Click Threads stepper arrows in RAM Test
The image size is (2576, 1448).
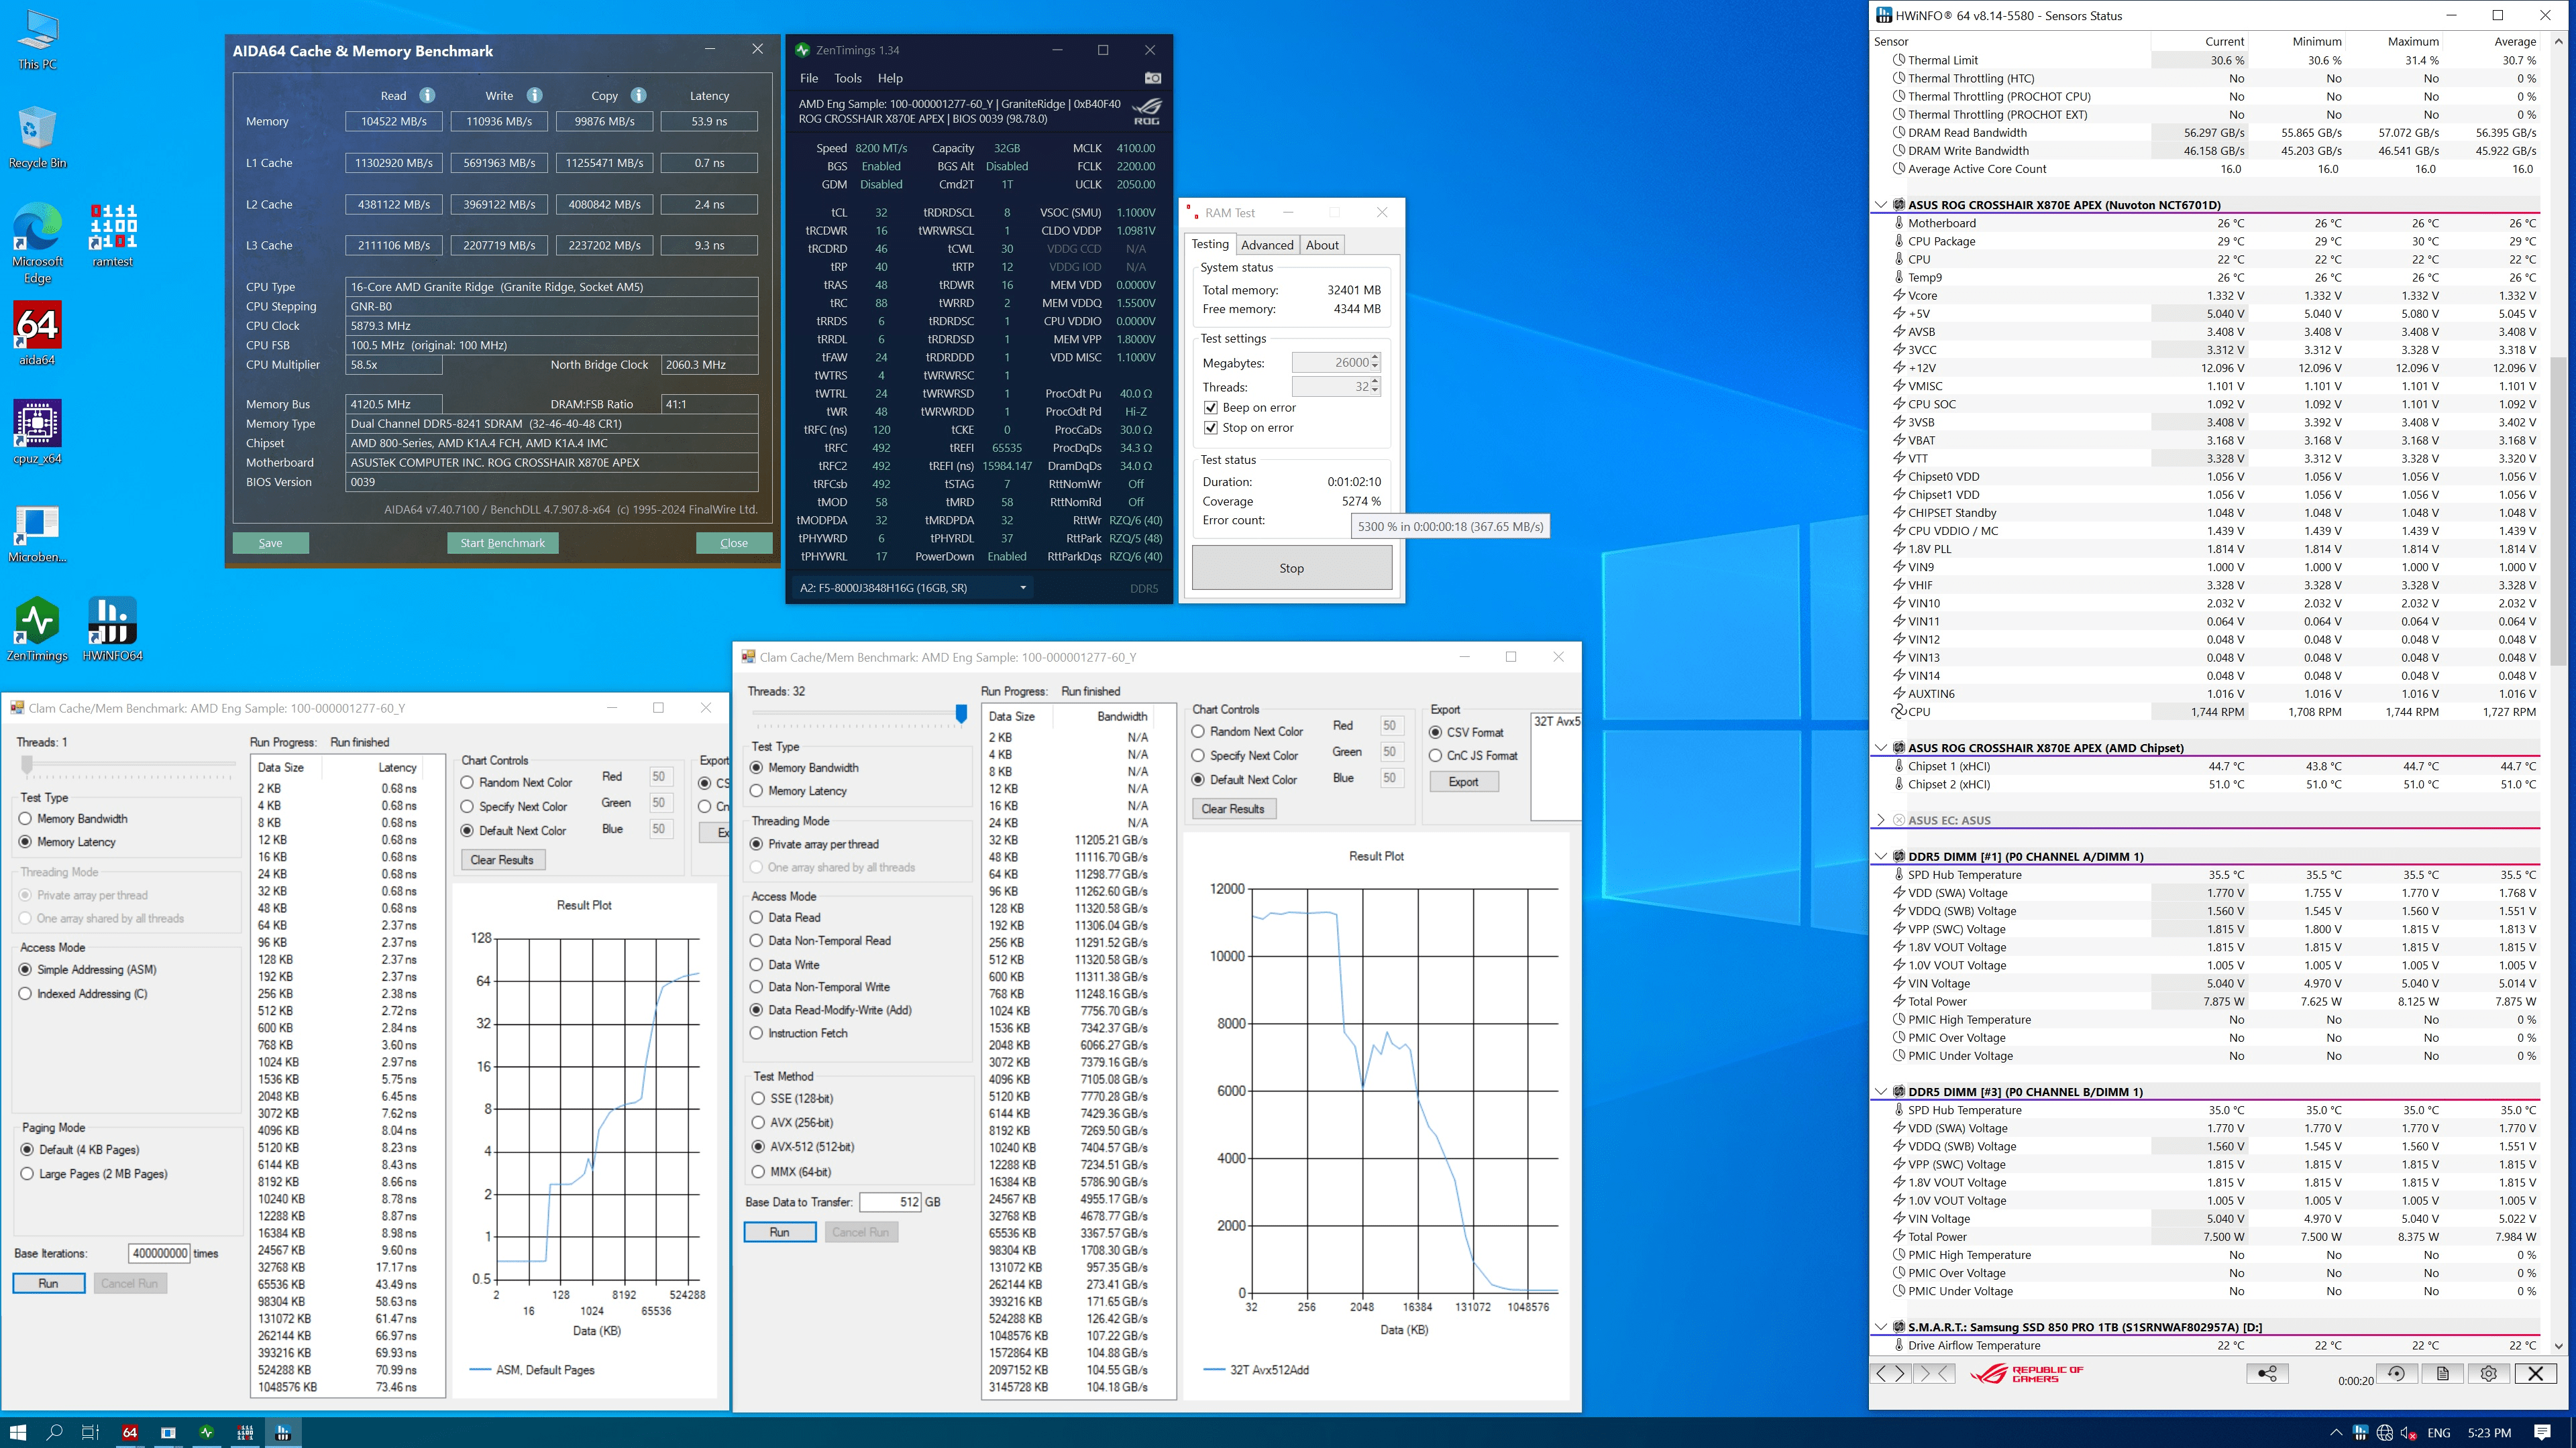coord(1376,387)
